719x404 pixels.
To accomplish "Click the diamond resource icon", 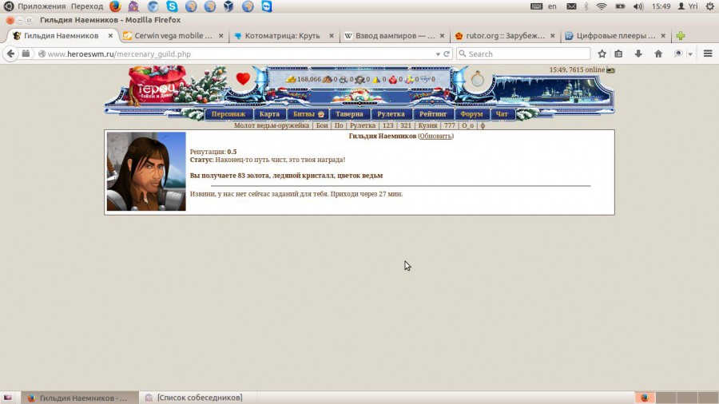I will click(x=426, y=80).
